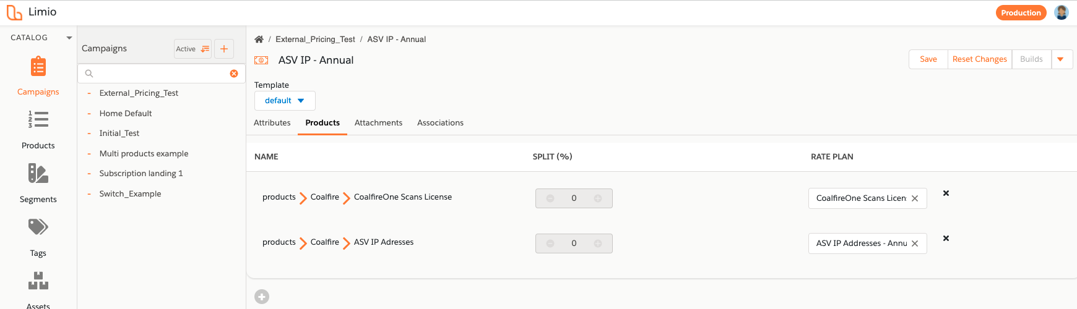The image size is (1077, 309).
Task: Switch to the Attributes tab
Action: 272,123
